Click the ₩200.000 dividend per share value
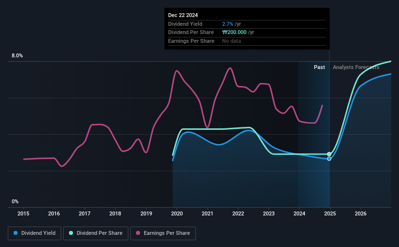The width and height of the screenshot is (399, 247). tap(234, 33)
